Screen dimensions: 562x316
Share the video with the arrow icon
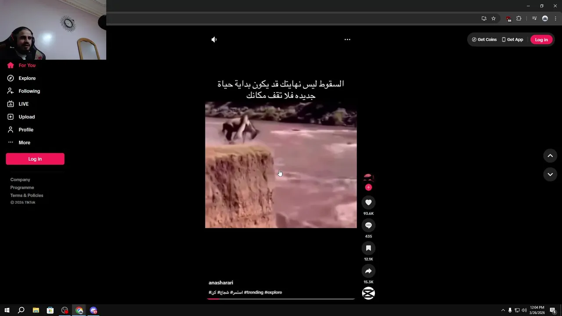(368, 271)
